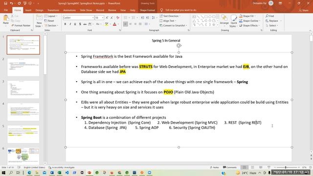Click Windows Start button
This screenshot has height=176, width=313.
[x=3, y=173]
